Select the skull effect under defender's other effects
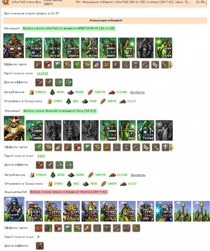 [x=40, y=246]
